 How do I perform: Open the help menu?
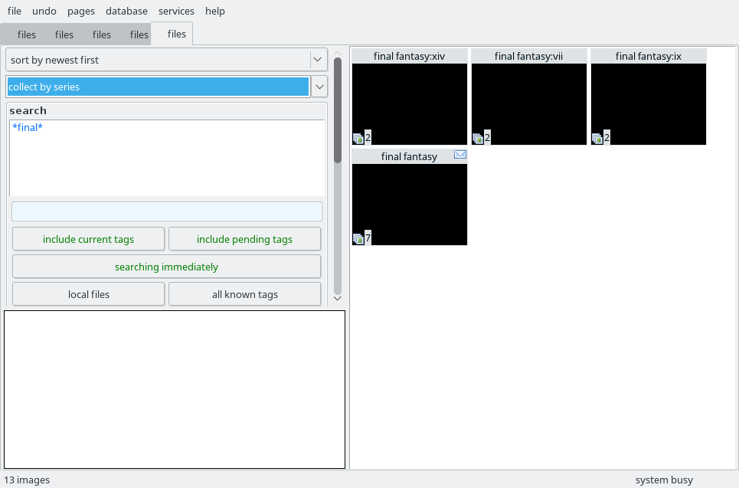[x=215, y=11]
